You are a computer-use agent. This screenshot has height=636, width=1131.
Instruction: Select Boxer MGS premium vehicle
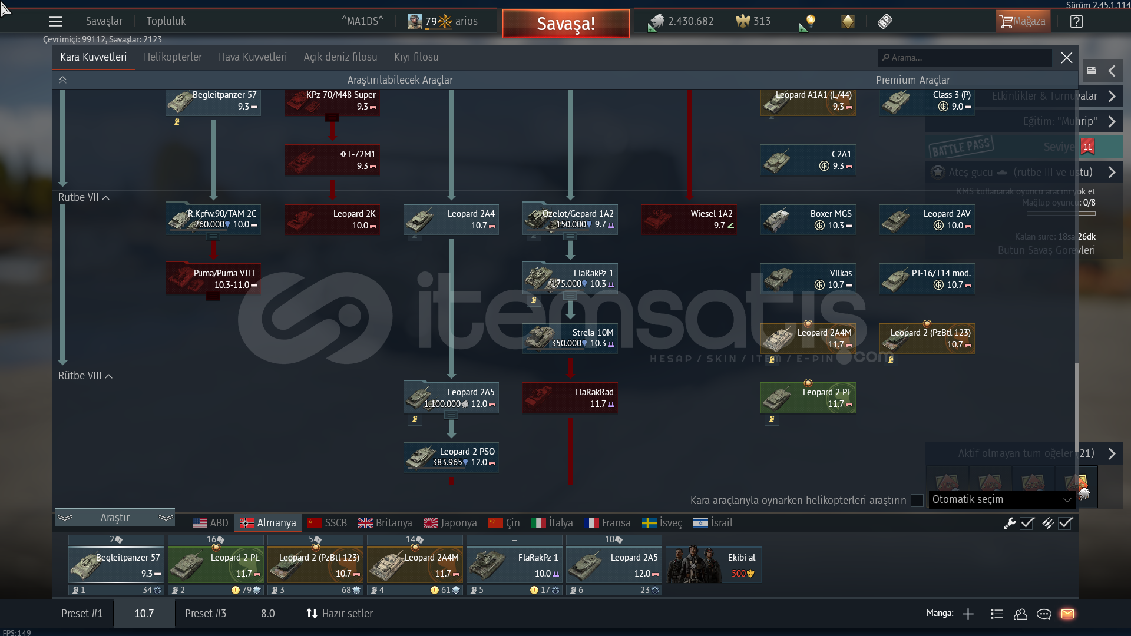[x=808, y=219]
